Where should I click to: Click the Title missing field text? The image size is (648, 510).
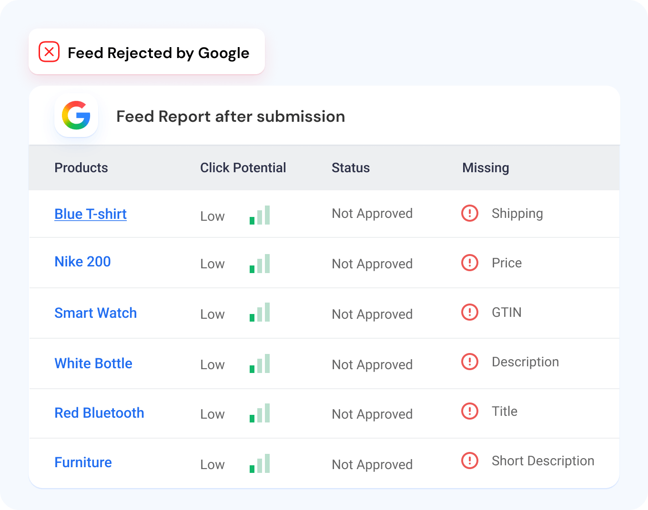pos(505,412)
